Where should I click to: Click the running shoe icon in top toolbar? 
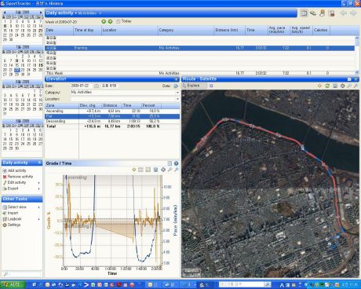click(x=313, y=13)
